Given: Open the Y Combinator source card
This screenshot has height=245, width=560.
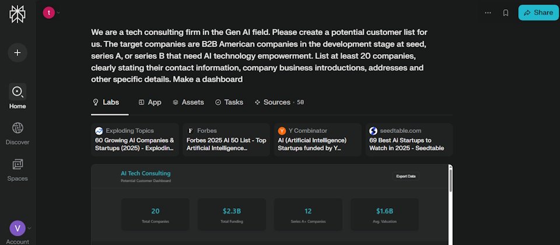Looking at the screenshot, I should (x=318, y=139).
